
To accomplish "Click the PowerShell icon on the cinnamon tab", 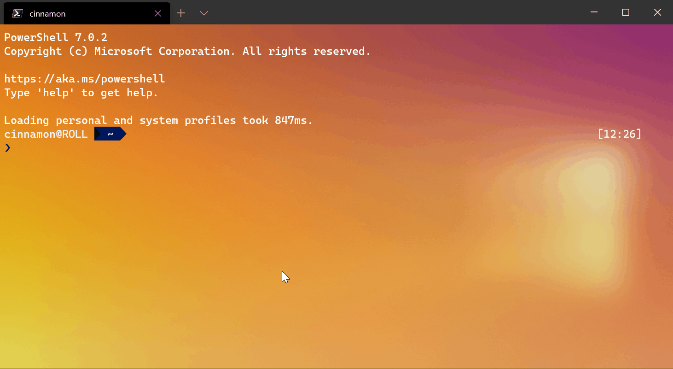I will click(x=17, y=13).
